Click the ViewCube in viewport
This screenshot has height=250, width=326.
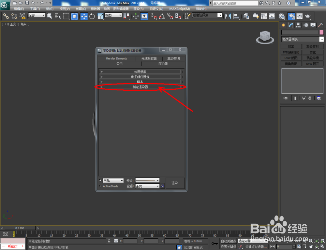(x=265, y=37)
